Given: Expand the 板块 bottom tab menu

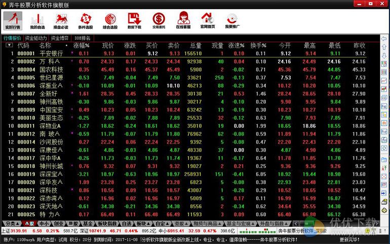Looking at the screenshot, I should 143,224.
